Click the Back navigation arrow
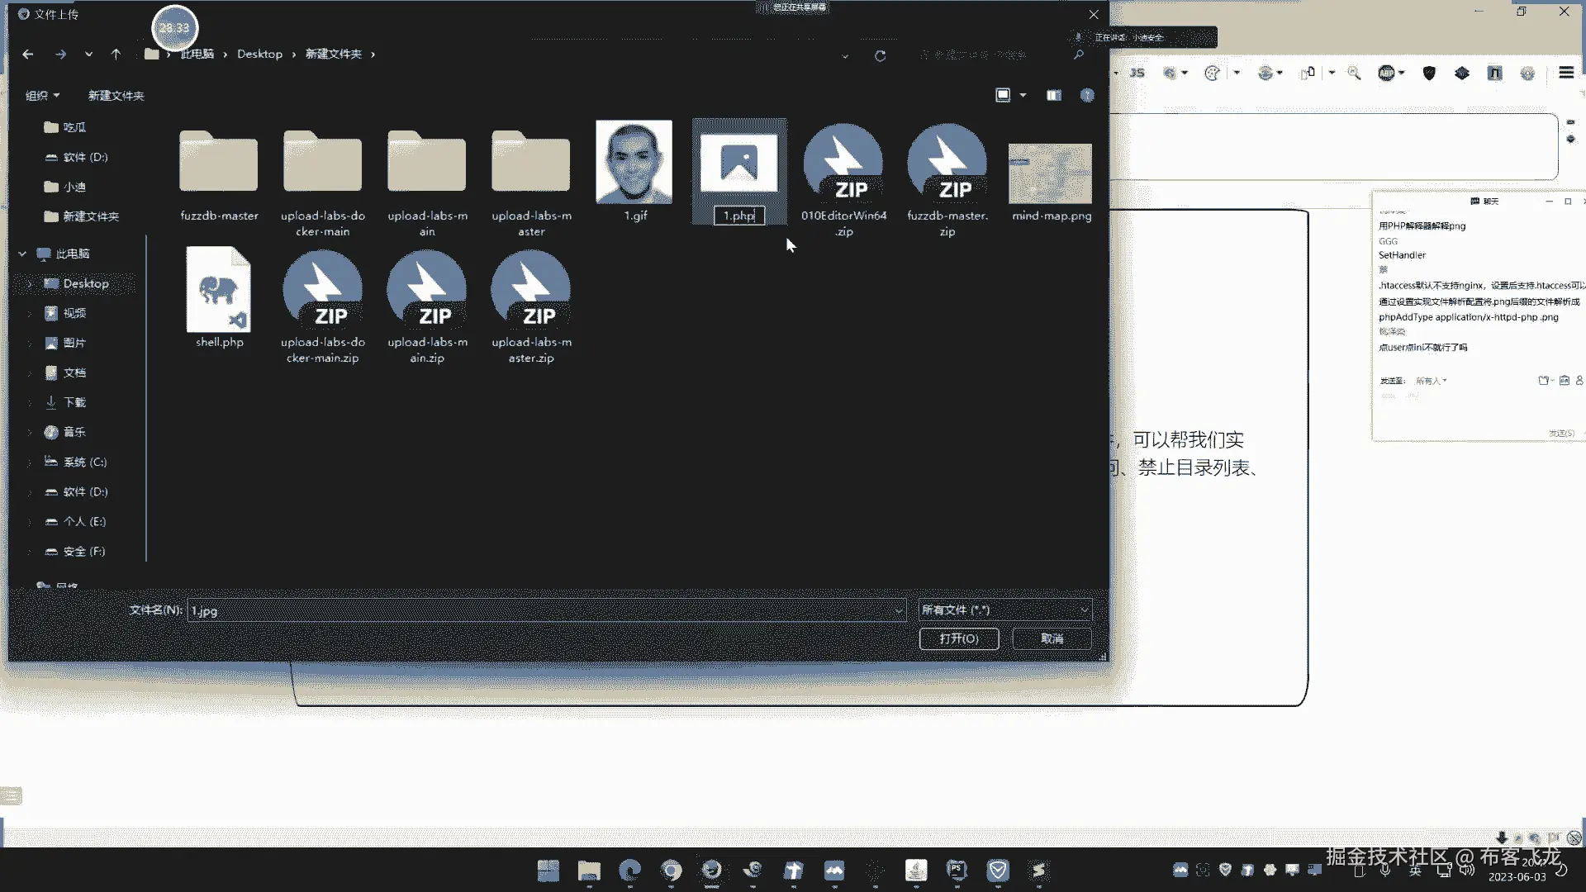This screenshot has width=1586, height=892. pos(28,55)
